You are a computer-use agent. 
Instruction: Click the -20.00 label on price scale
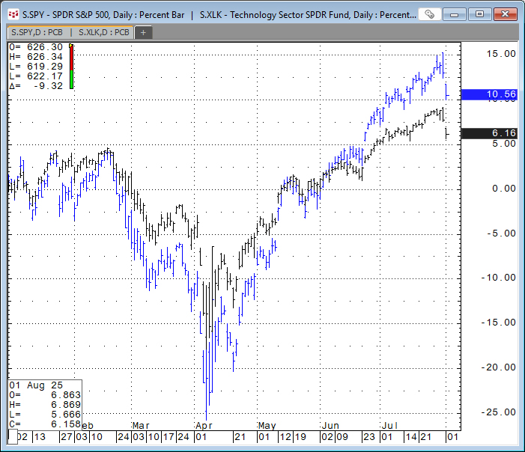pyautogui.click(x=499, y=367)
